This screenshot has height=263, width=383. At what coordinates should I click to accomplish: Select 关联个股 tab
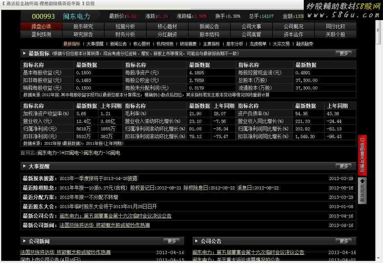click(335, 34)
